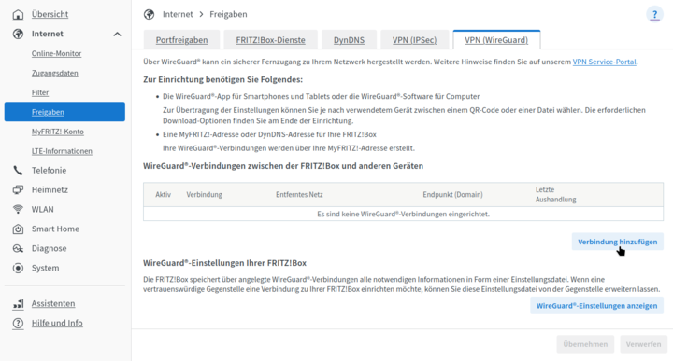This screenshot has width=673, height=361.
Task: Follow the VPN Service-Portal link
Action: click(605, 62)
